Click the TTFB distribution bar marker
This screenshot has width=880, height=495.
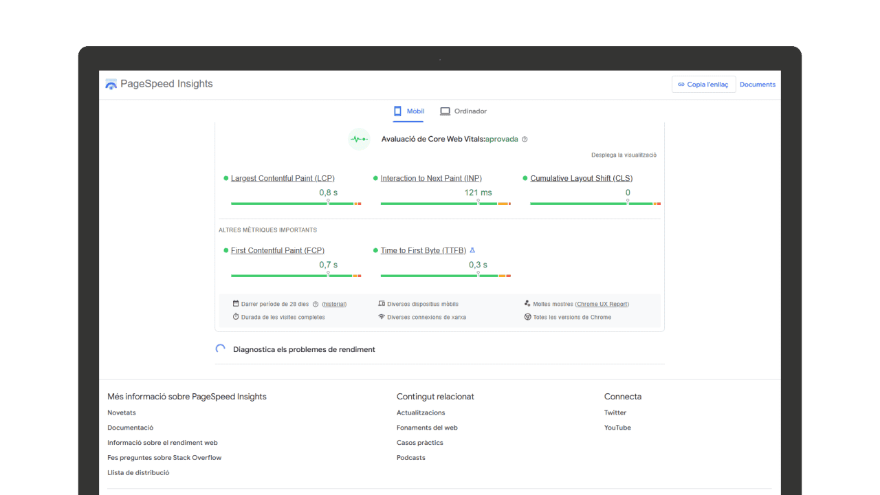tap(478, 274)
